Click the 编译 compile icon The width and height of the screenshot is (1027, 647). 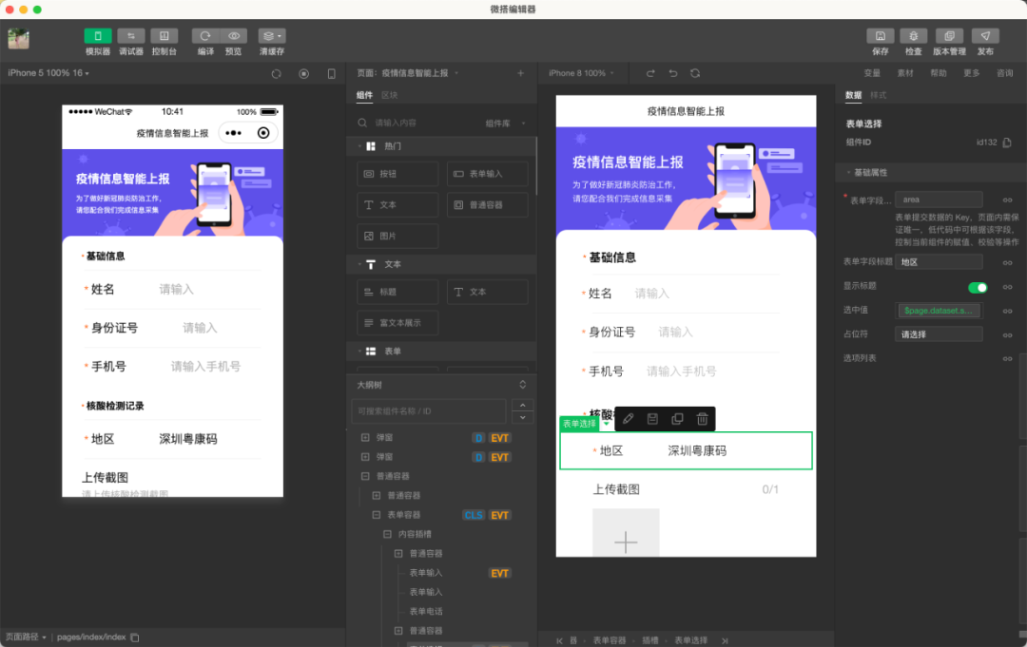(x=205, y=36)
